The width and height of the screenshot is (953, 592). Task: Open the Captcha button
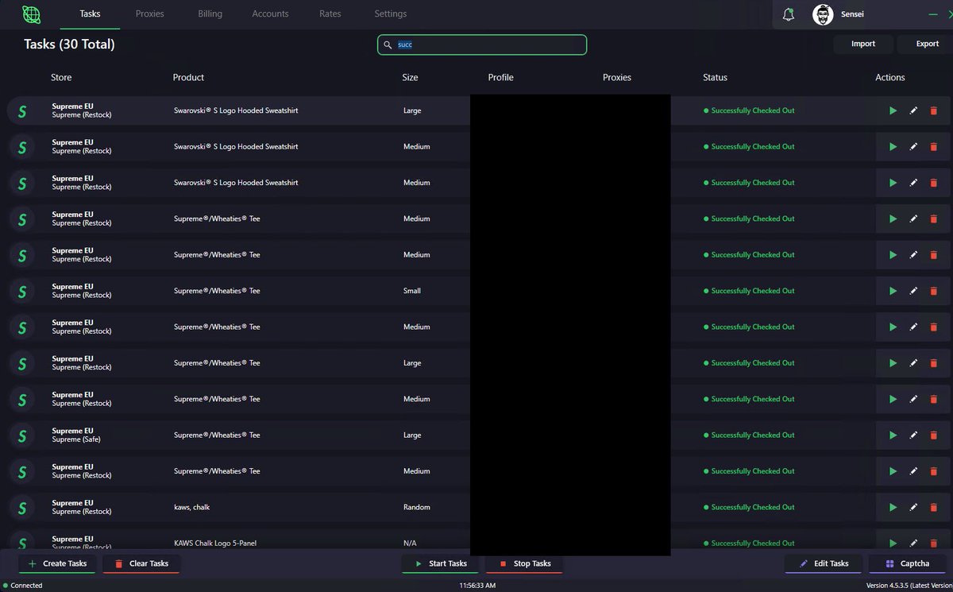907,563
